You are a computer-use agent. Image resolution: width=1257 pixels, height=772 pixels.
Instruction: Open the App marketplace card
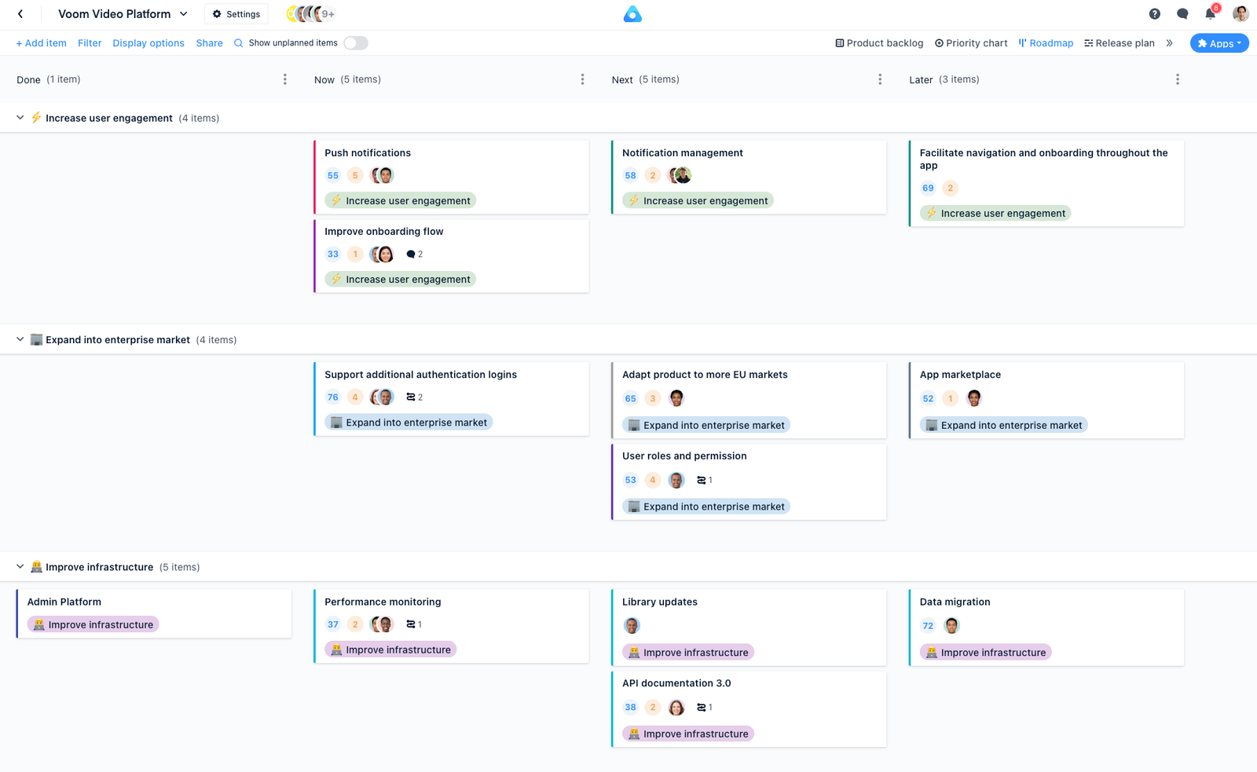[x=1046, y=401]
